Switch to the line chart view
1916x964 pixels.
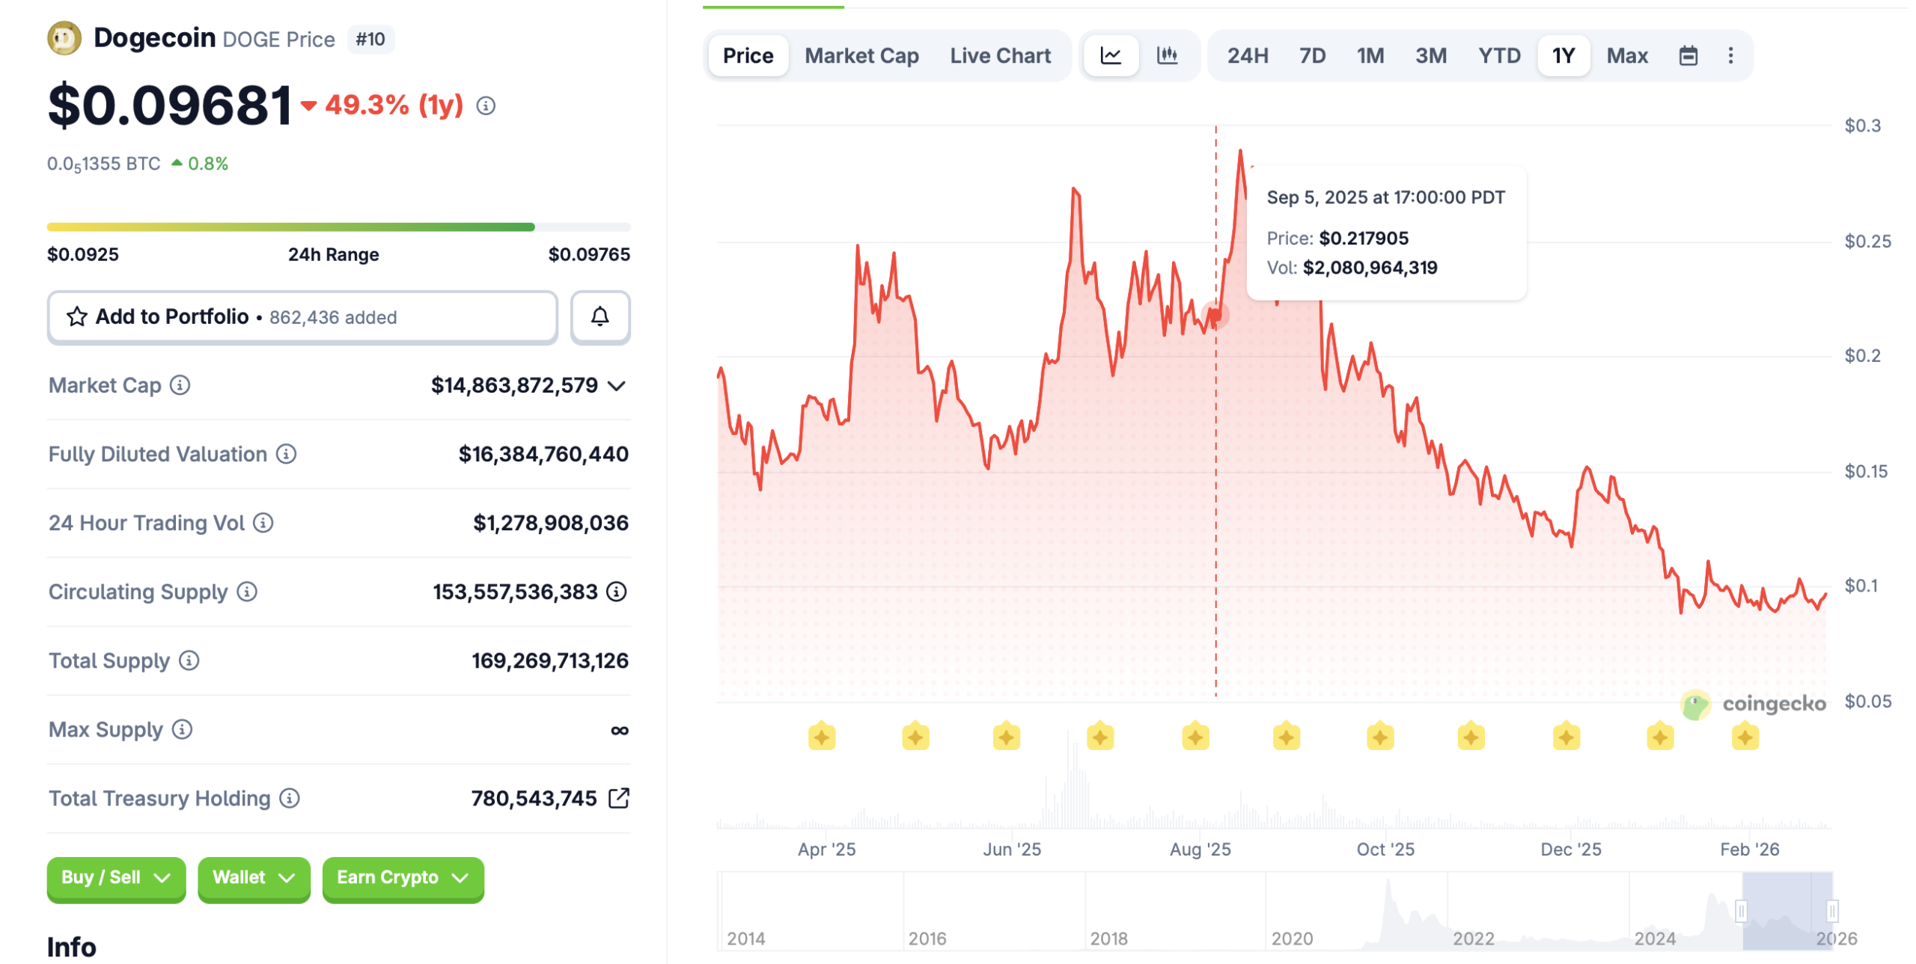1111,55
